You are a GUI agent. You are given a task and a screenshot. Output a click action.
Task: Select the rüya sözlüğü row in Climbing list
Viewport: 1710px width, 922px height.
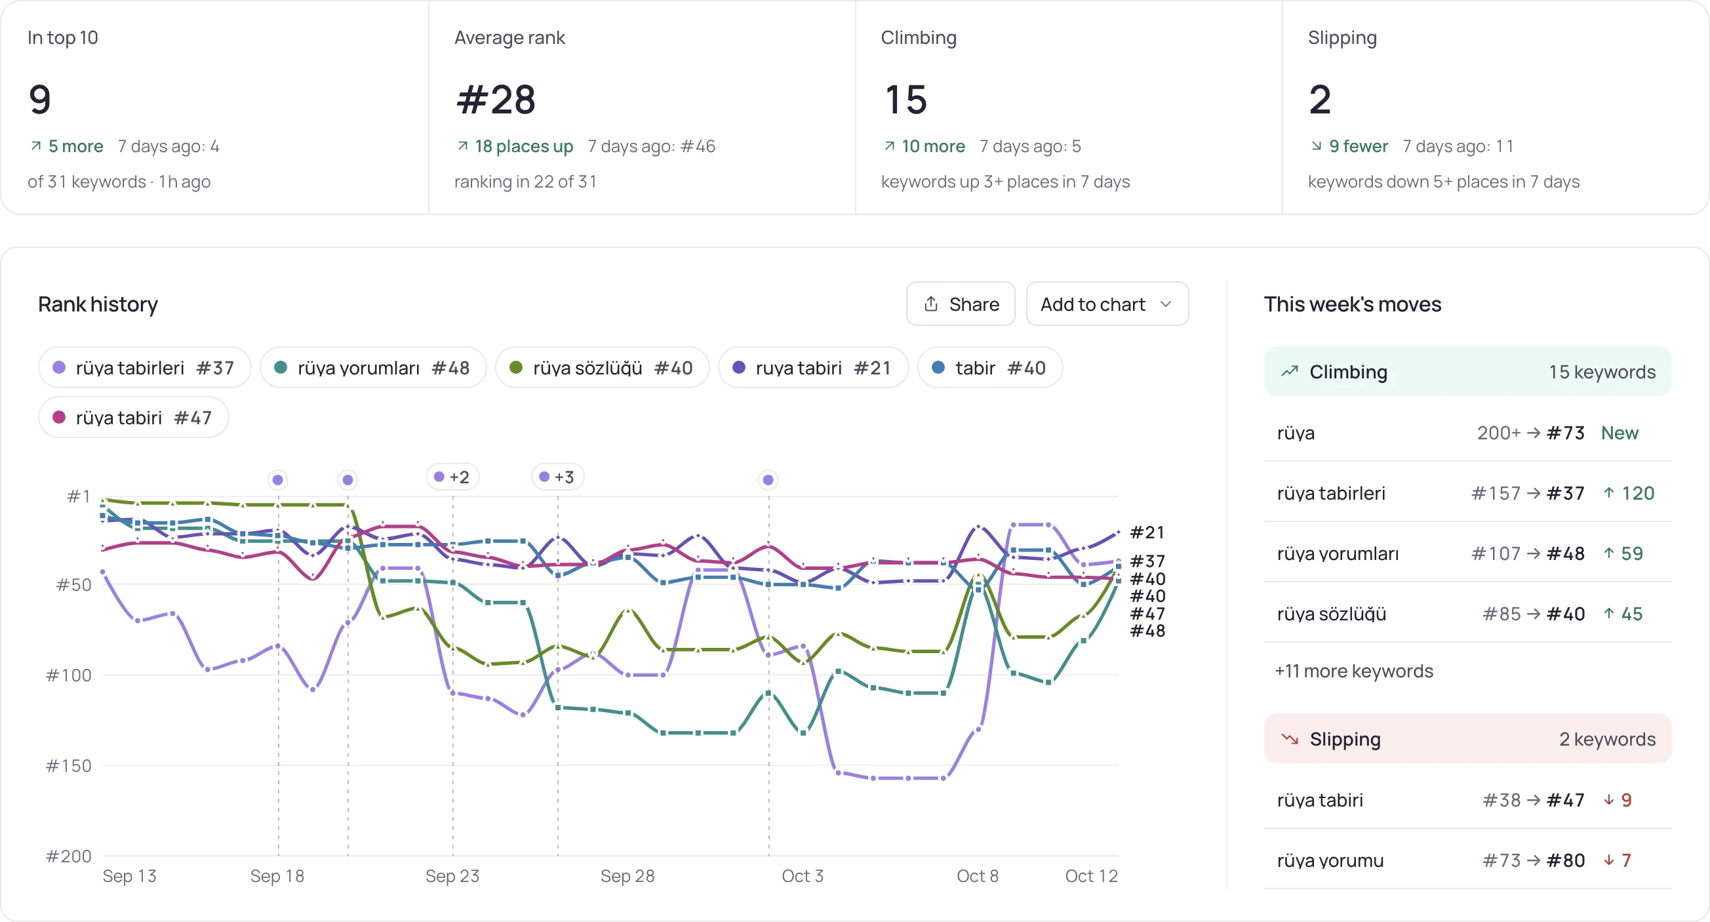[x=1467, y=614]
